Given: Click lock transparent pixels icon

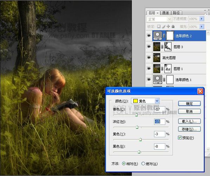Looking at the screenshot, I should pyautogui.click(x=159, y=26).
